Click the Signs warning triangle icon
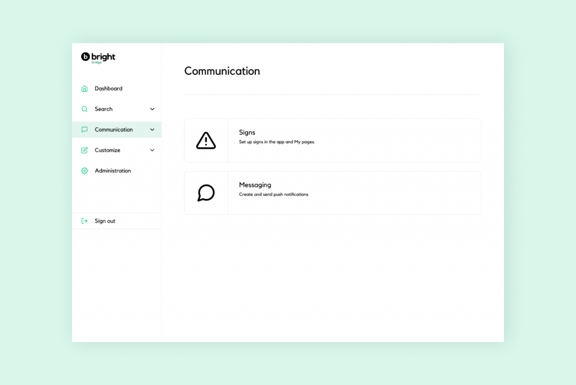The width and height of the screenshot is (576, 385). tap(206, 141)
